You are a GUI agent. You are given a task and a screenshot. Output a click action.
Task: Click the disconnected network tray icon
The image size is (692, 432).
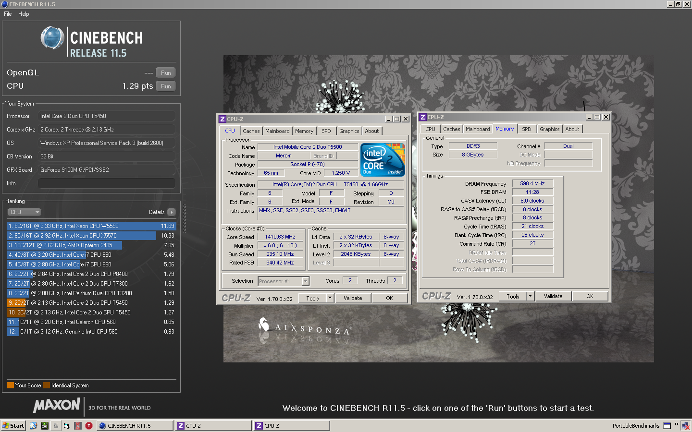(685, 426)
